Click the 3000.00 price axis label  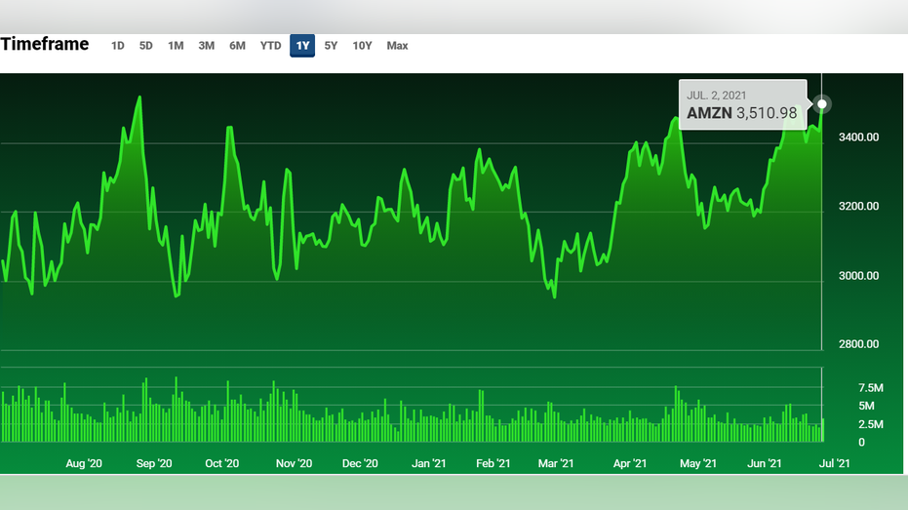(858, 276)
